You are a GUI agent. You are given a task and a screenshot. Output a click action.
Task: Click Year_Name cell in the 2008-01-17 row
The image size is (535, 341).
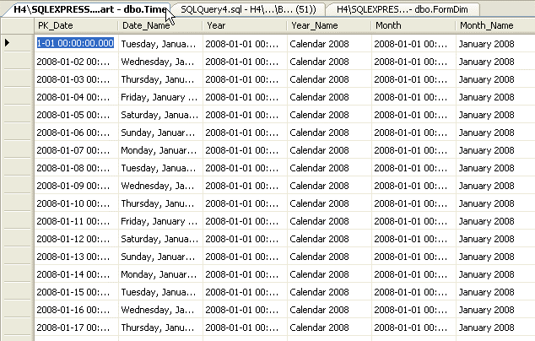click(x=329, y=327)
